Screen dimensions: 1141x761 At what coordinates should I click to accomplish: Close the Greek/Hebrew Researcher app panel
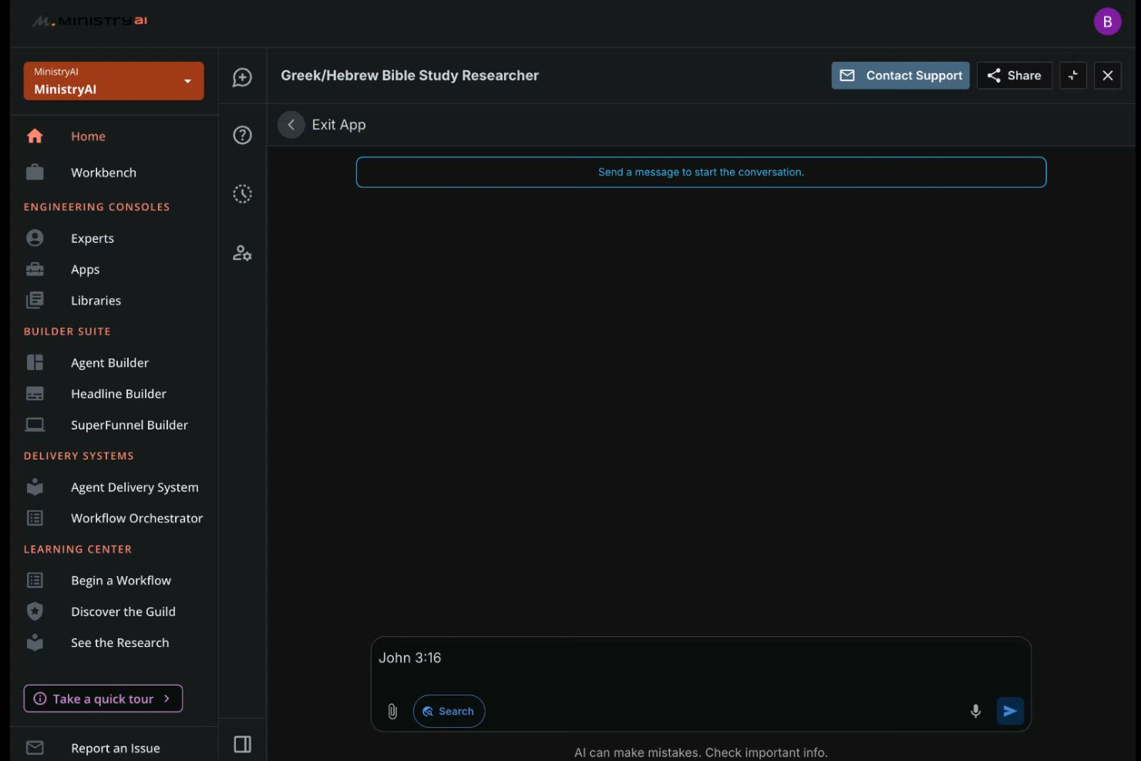[x=1107, y=76]
